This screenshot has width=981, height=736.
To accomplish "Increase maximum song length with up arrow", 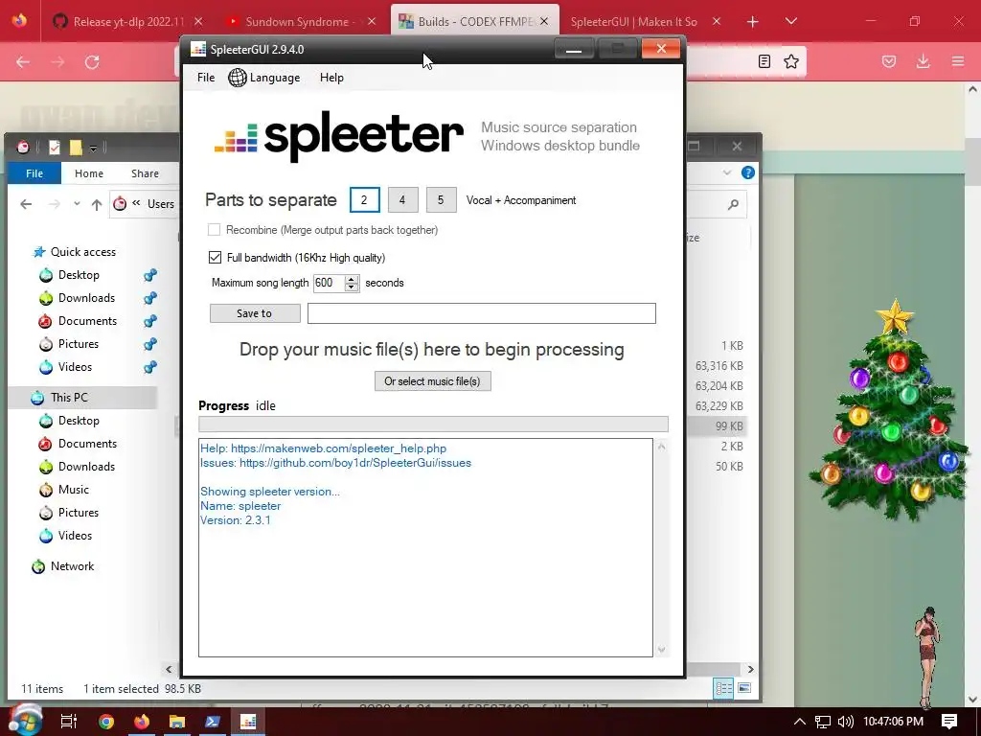I will pyautogui.click(x=352, y=279).
